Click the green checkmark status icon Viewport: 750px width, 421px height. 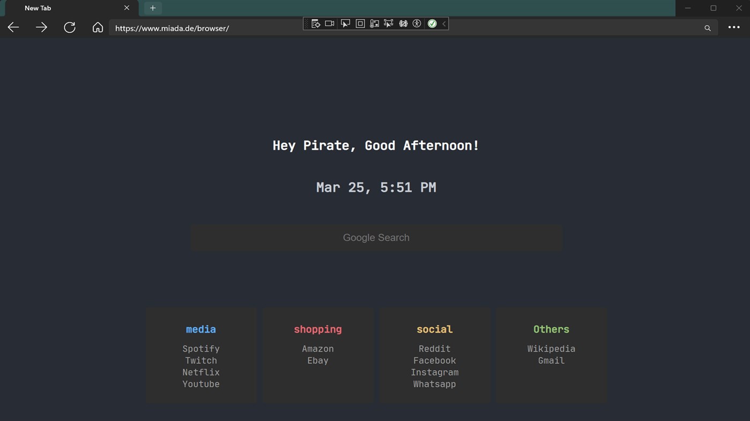pos(432,24)
